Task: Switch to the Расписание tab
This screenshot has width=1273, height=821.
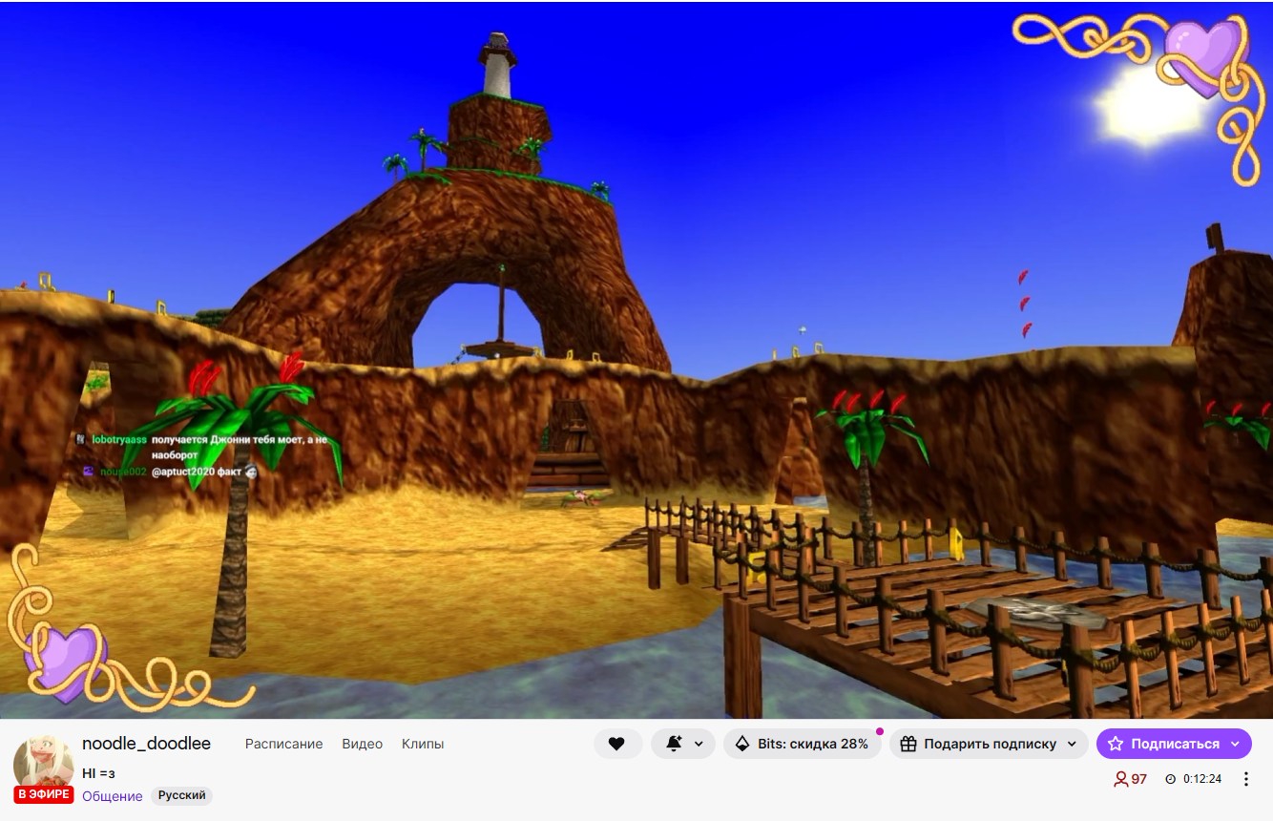Action: pyautogui.click(x=284, y=744)
